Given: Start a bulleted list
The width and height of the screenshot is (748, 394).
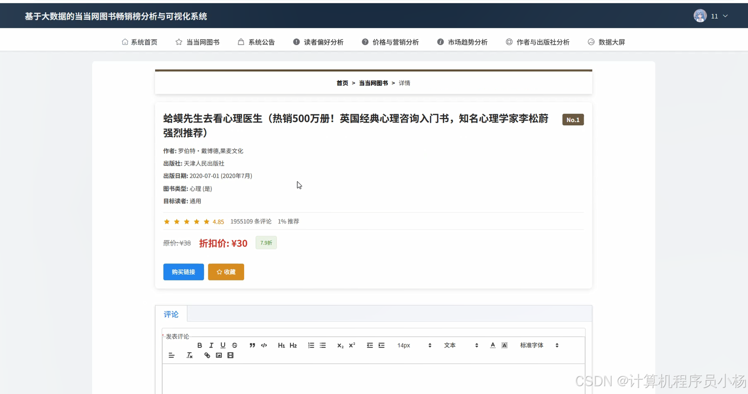Looking at the screenshot, I should pos(323,345).
